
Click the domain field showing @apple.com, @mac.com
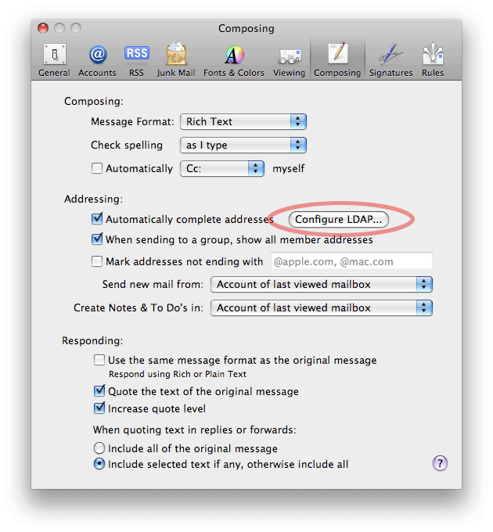click(x=351, y=261)
